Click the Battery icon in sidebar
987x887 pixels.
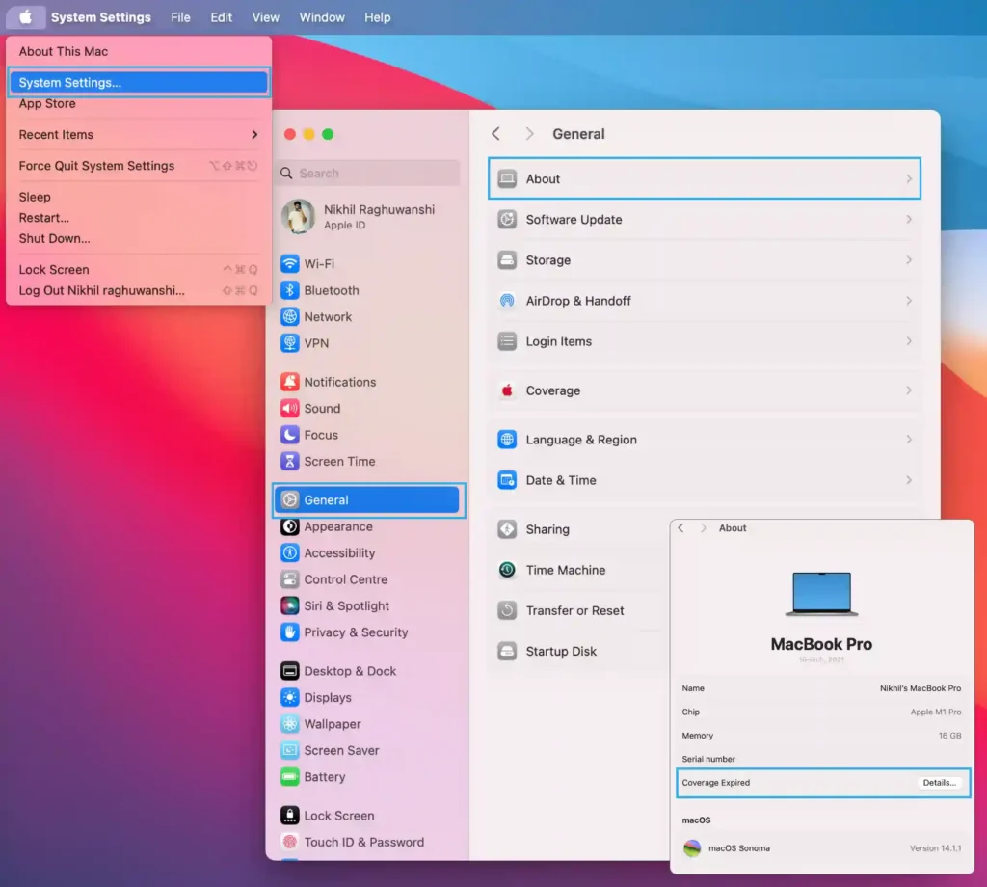[x=289, y=777]
